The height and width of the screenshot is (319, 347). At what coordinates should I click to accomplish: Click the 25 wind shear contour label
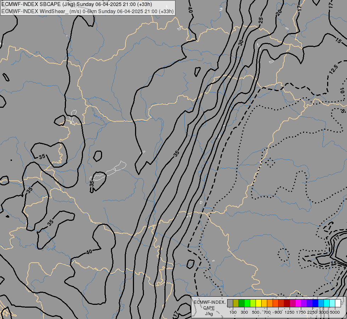coord(261,20)
